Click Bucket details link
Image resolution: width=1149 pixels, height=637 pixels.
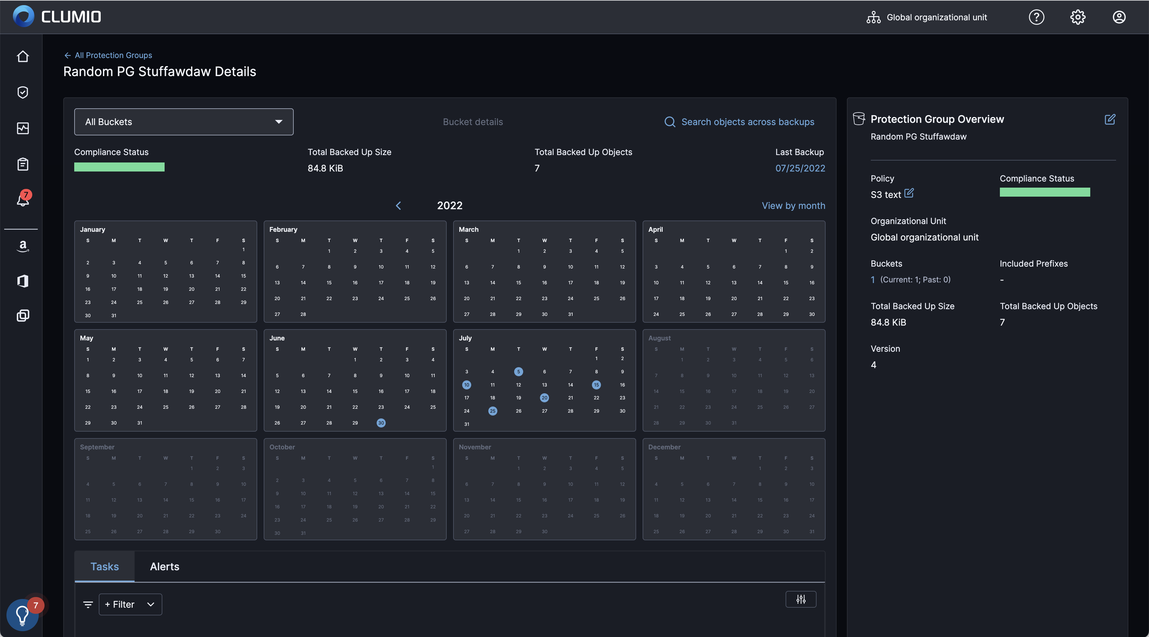tap(473, 122)
